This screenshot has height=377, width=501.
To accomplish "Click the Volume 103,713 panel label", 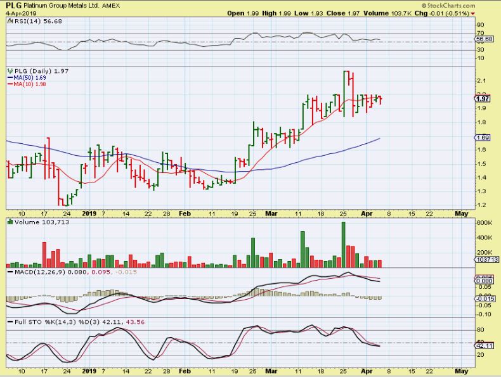I will point(41,222).
